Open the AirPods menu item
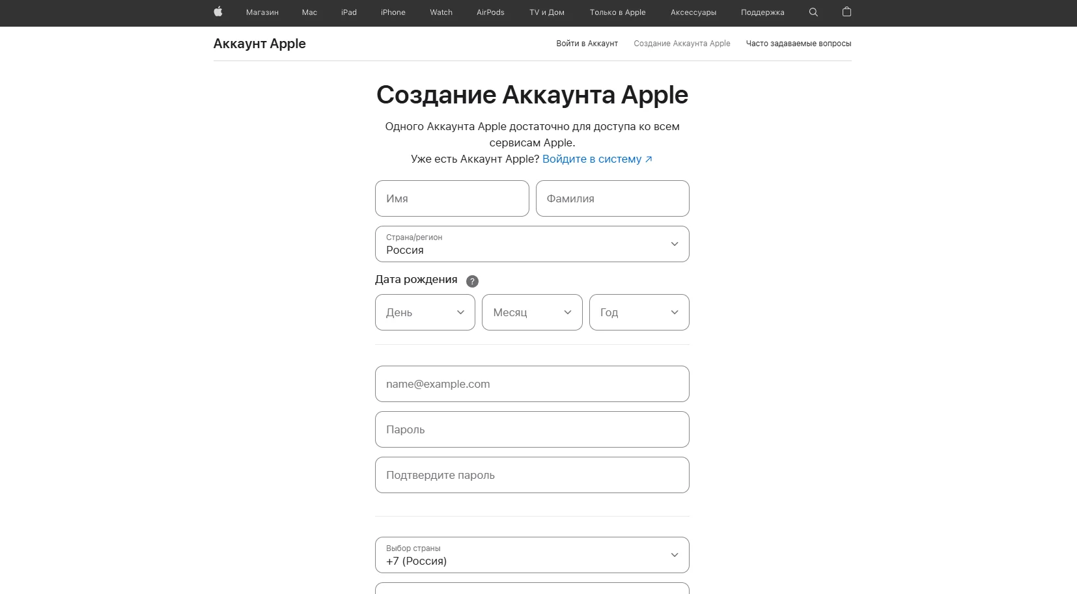The image size is (1077, 594). [x=490, y=12]
